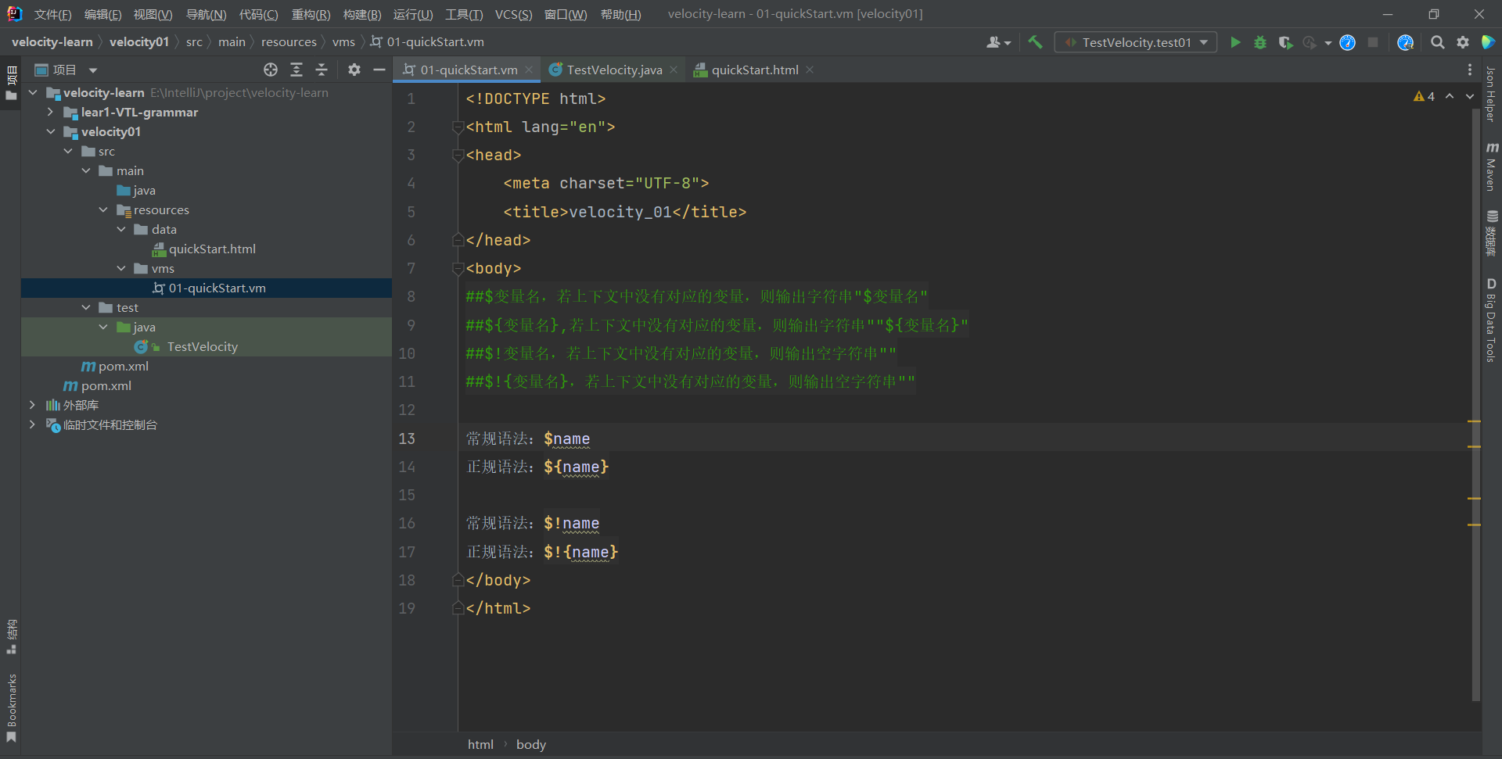
Task: Open the 运行(U) menu
Action: [x=413, y=14]
